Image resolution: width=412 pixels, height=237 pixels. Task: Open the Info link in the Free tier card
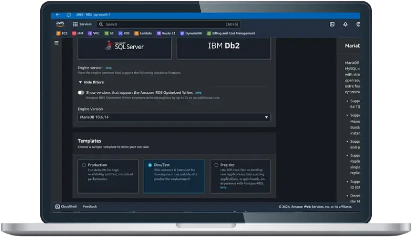coord(223,188)
